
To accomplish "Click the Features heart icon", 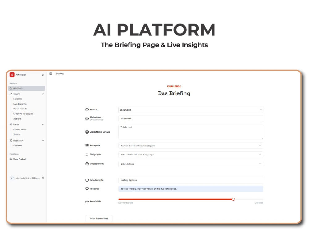I will pyautogui.click(x=87, y=189).
